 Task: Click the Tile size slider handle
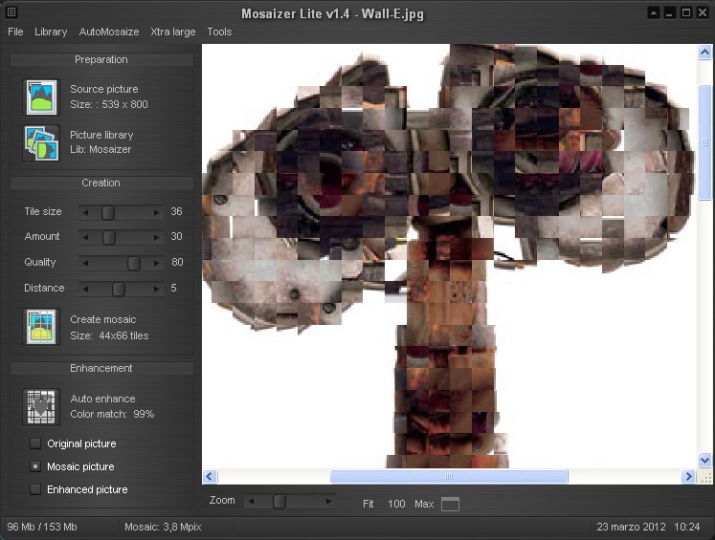(x=108, y=212)
